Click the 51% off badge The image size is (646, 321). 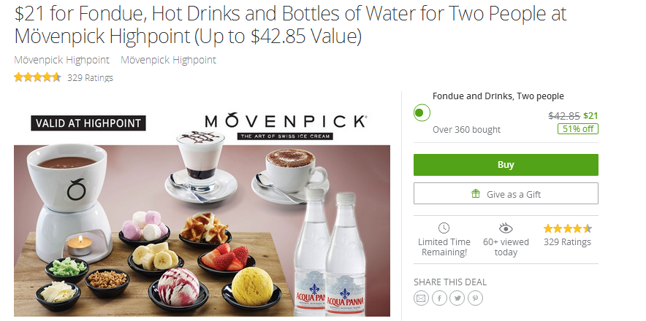pyautogui.click(x=577, y=129)
